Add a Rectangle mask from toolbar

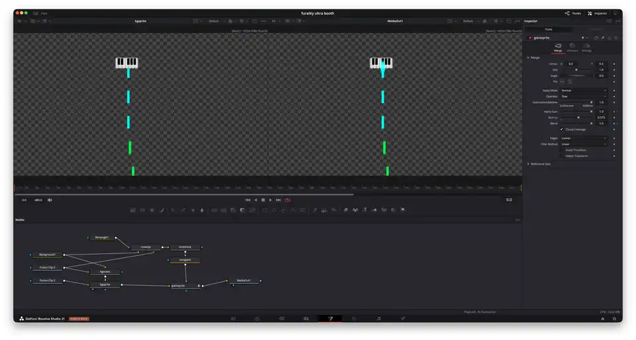pos(264,210)
